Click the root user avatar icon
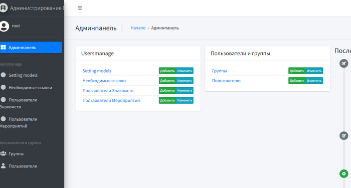Viewport: 351px width, 188px height. pyautogui.click(x=4, y=26)
